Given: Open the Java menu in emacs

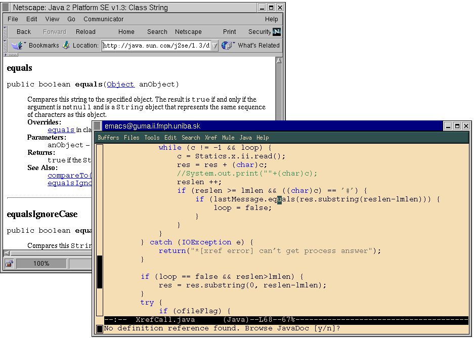Looking at the screenshot, I should coord(245,138).
